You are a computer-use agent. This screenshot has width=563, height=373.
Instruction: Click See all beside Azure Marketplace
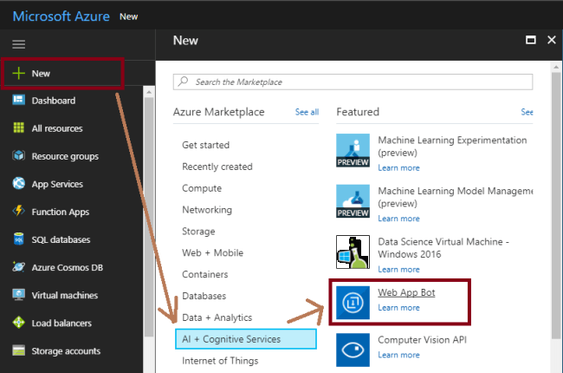click(x=307, y=112)
